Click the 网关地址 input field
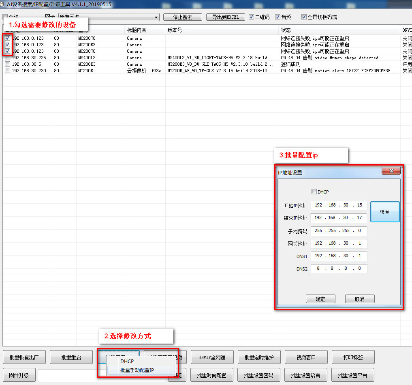The height and width of the screenshot is (385, 412). [339, 243]
